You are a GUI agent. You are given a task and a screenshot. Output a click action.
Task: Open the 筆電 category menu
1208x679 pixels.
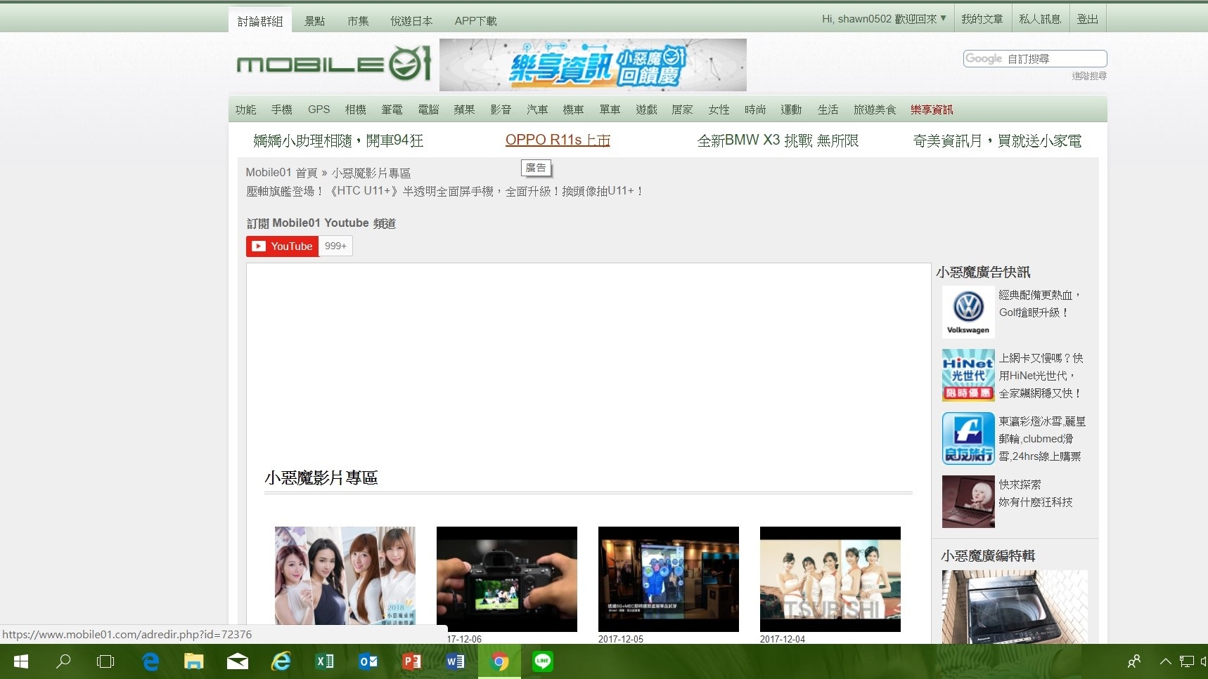392,110
